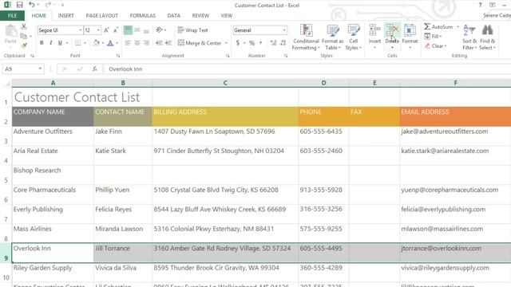This screenshot has width=511, height=287.
Task: Click AutoSum sigma button
Action: [x=438, y=26]
